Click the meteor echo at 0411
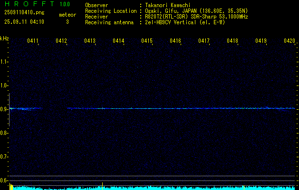 point(25,109)
